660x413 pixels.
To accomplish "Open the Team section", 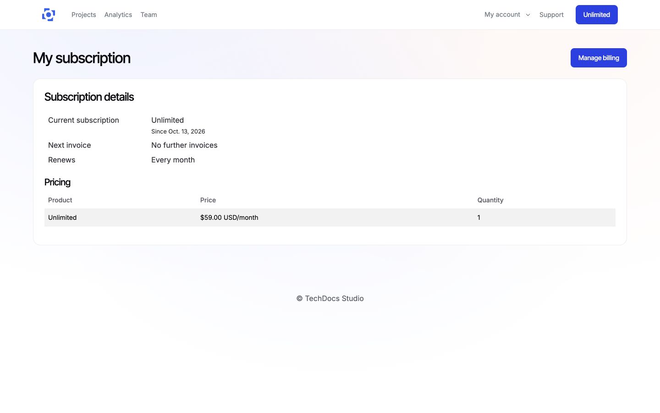I will pos(149,15).
